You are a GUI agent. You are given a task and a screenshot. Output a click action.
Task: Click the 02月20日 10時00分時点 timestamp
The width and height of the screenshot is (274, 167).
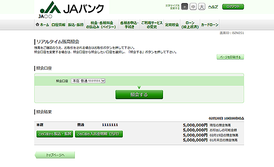227,118
